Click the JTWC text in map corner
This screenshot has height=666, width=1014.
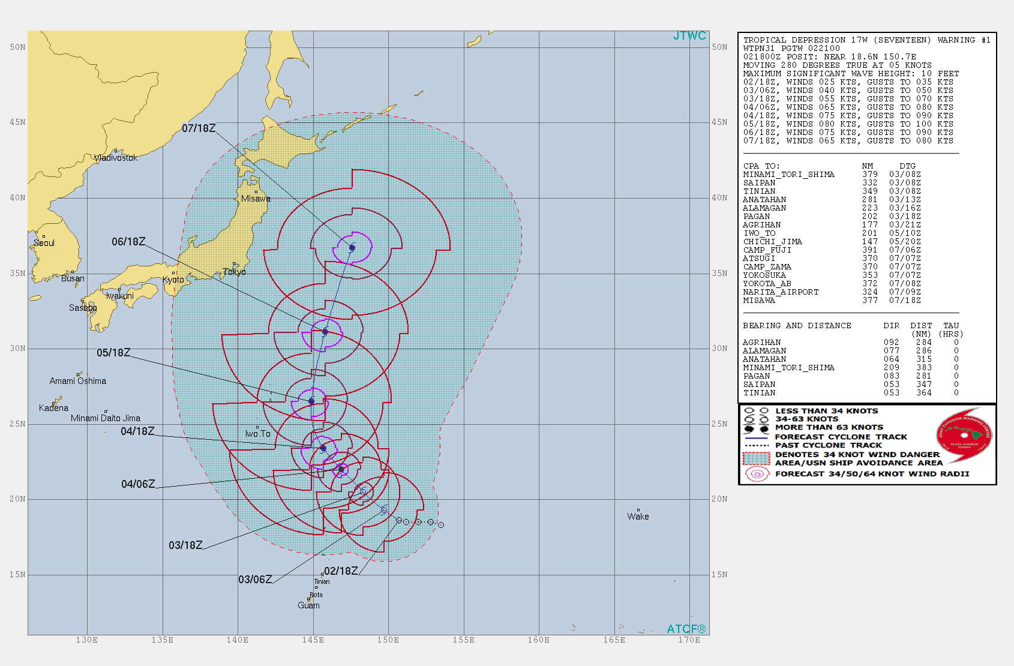click(x=689, y=36)
